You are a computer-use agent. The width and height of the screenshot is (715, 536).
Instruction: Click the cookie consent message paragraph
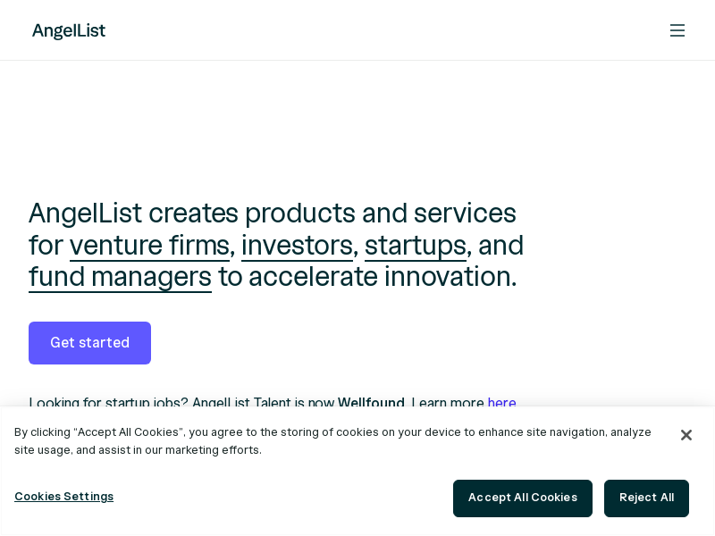pyautogui.click(x=332, y=441)
